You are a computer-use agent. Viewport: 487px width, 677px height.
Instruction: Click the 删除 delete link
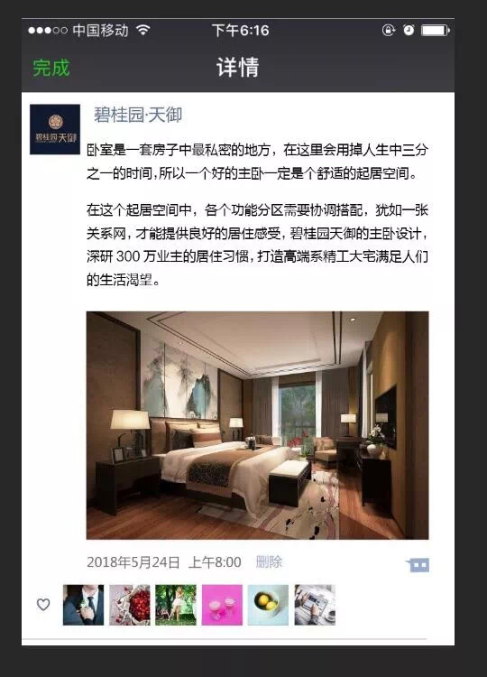click(x=269, y=561)
